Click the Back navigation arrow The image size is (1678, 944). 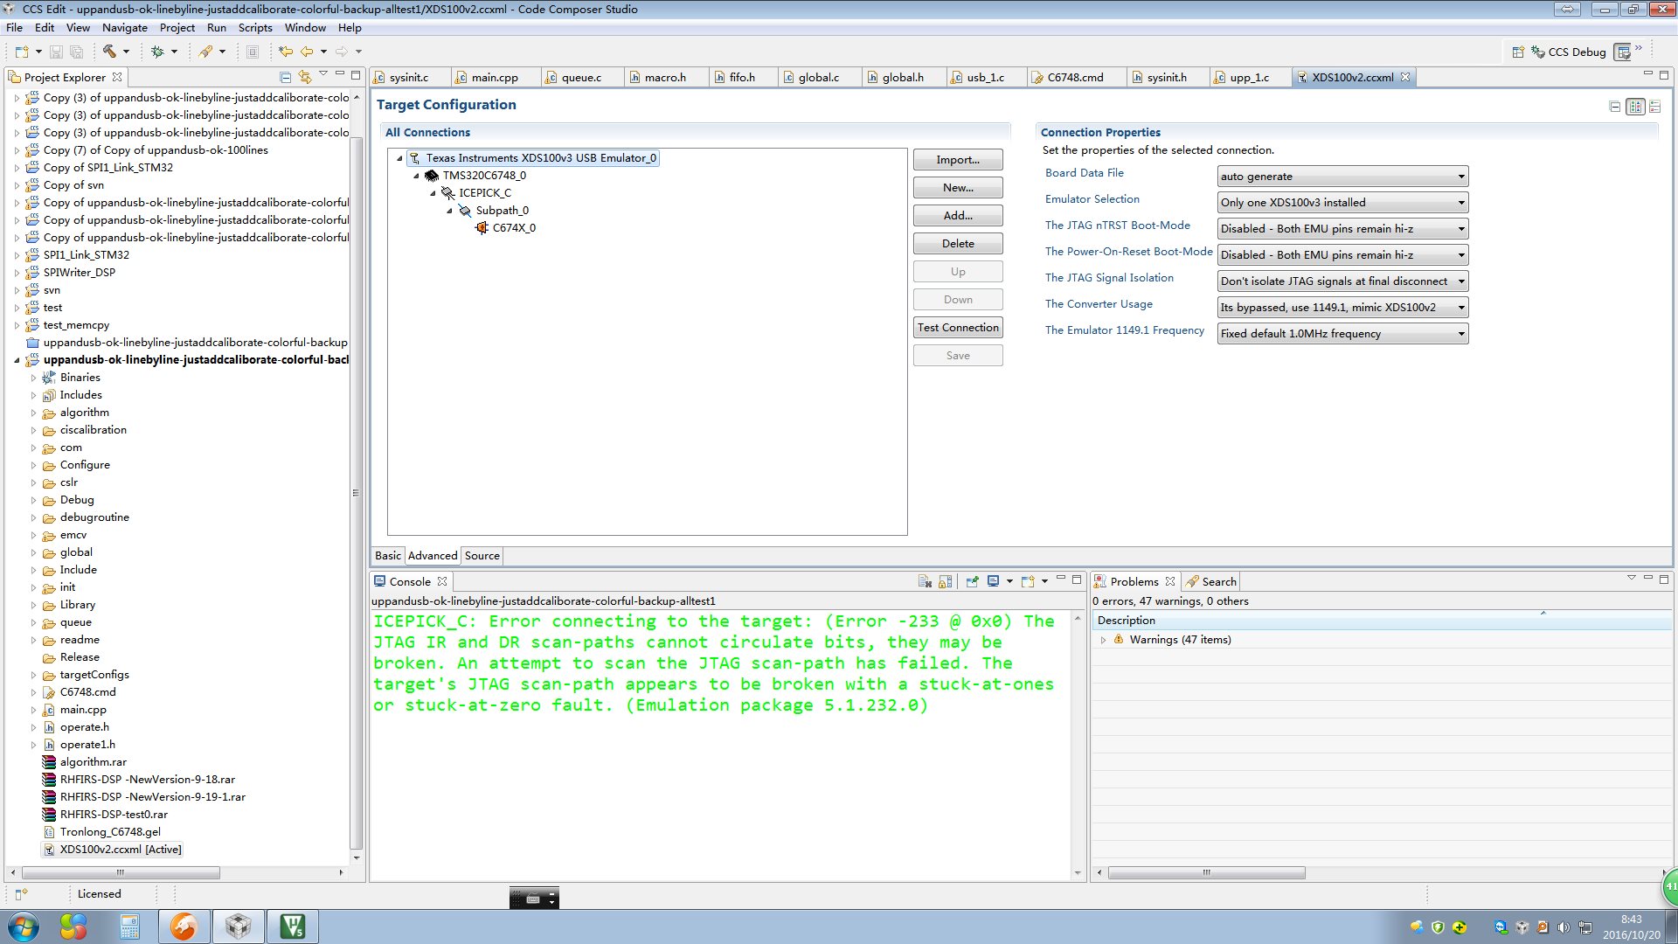point(308,52)
